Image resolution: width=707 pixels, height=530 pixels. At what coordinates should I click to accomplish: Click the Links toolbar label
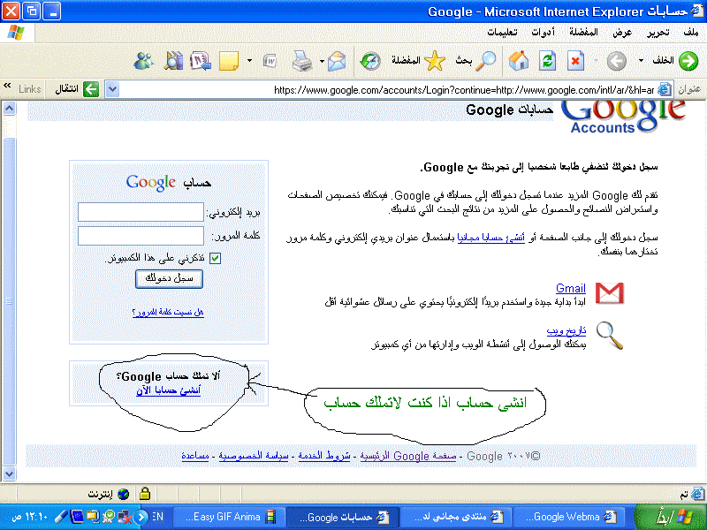[30, 89]
